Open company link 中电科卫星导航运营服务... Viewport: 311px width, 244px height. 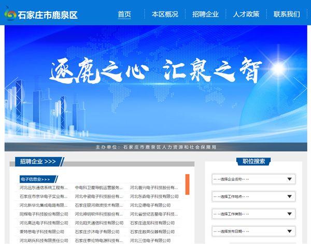pos(98,188)
